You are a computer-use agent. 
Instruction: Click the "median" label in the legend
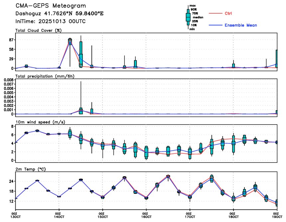pyautogui.click(x=198, y=17)
